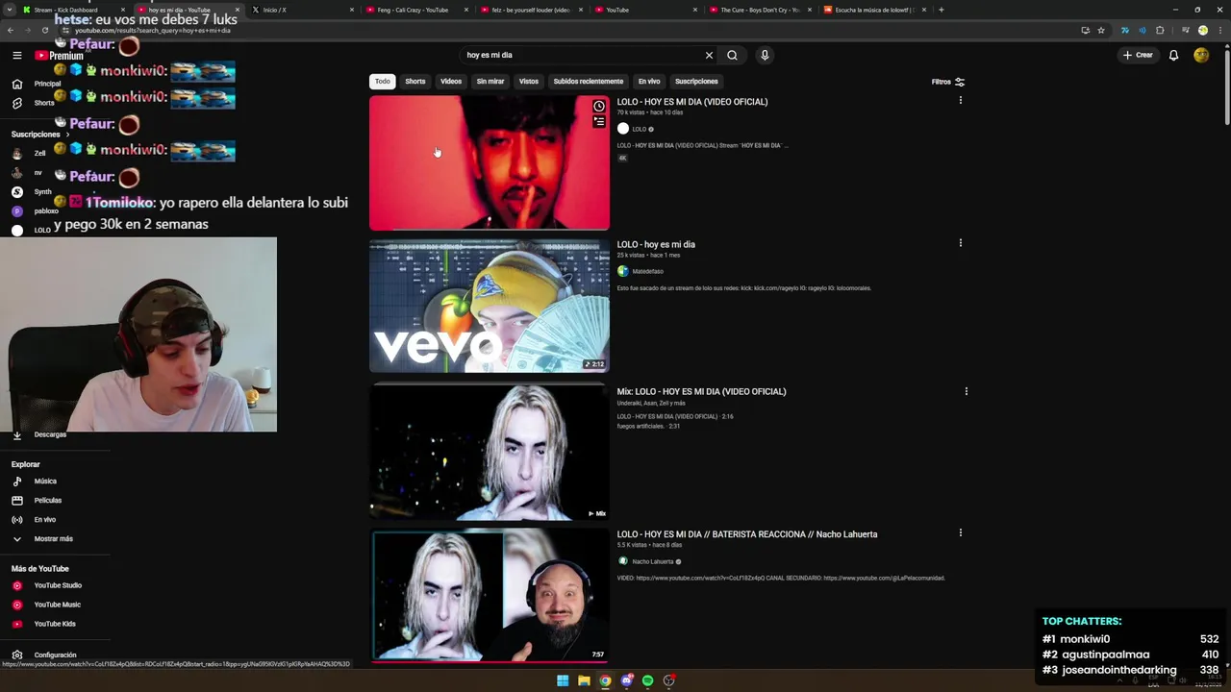The width and height of the screenshot is (1231, 692).
Task: Open the pabloxo subscription
Action: 45,210
